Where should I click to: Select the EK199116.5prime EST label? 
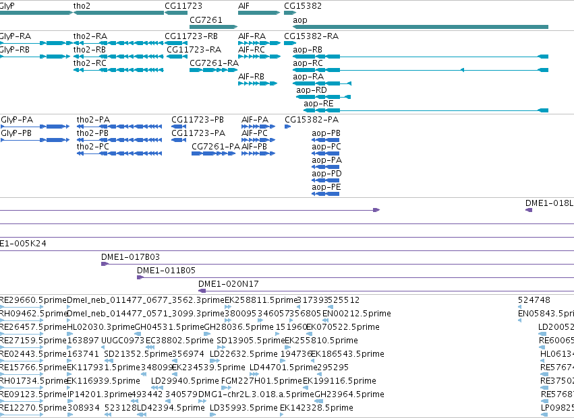[339, 381]
